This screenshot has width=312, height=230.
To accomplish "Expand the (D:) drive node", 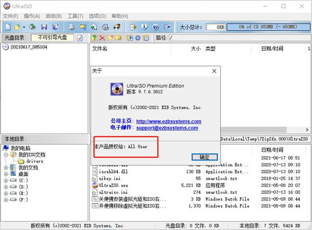I will [x=6, y=187].
